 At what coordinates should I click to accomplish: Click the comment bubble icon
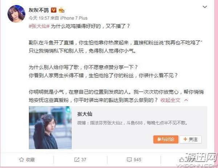click(129, 160)
